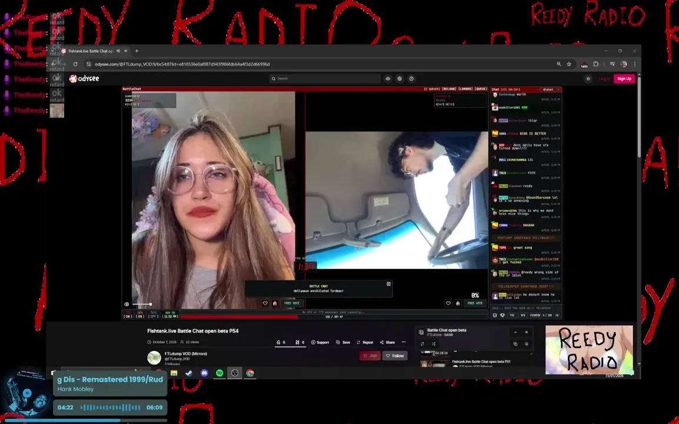Toggle SFX button in the chat footer
Viewport: 679px width, 424px height.
click(522, 316)
